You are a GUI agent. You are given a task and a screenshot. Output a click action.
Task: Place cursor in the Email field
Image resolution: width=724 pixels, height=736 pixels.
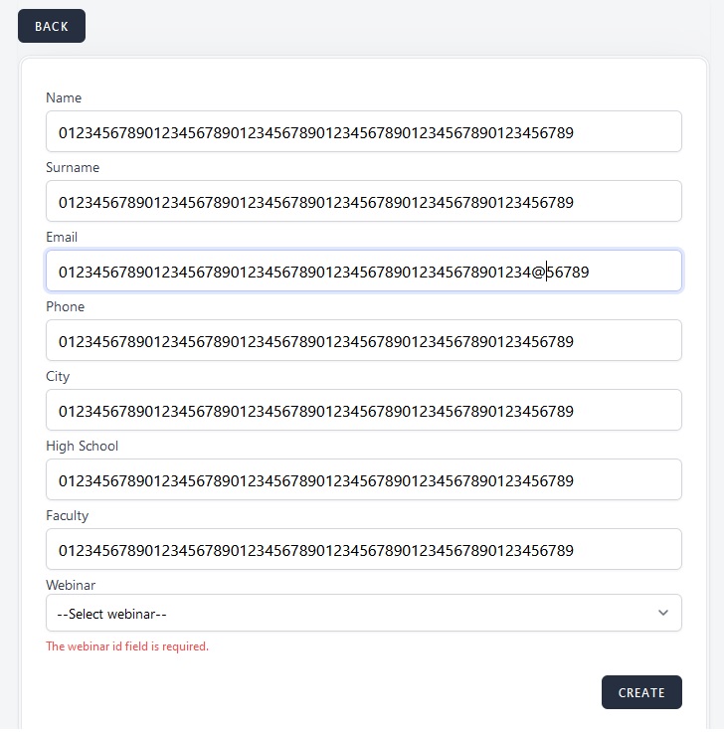click(x=363, y=271)
